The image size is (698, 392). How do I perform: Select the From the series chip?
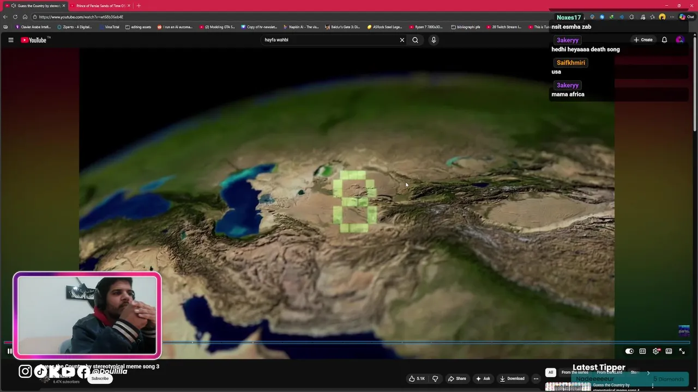575,372
